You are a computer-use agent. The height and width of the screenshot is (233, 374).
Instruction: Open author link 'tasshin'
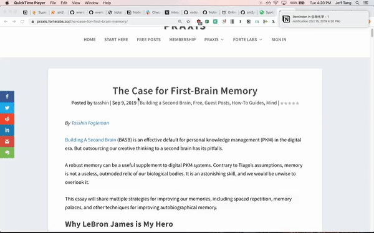pyautogui.click(x=101, y=103)
